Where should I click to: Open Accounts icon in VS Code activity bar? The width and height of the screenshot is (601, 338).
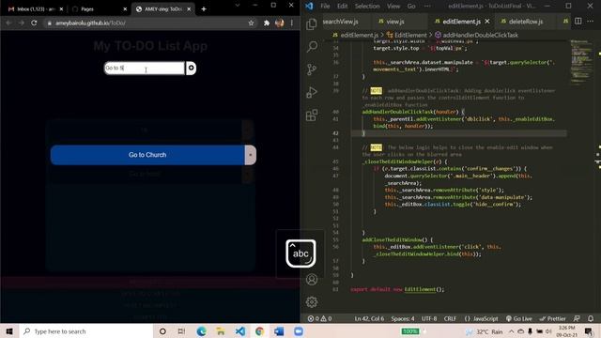click(x=312, y=280)
